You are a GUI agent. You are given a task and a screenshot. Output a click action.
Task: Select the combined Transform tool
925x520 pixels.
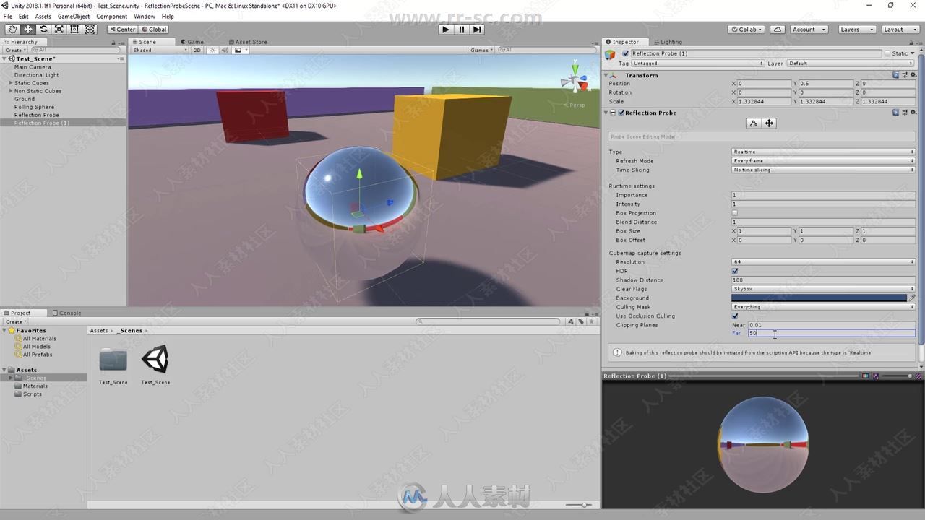point(90,30)
